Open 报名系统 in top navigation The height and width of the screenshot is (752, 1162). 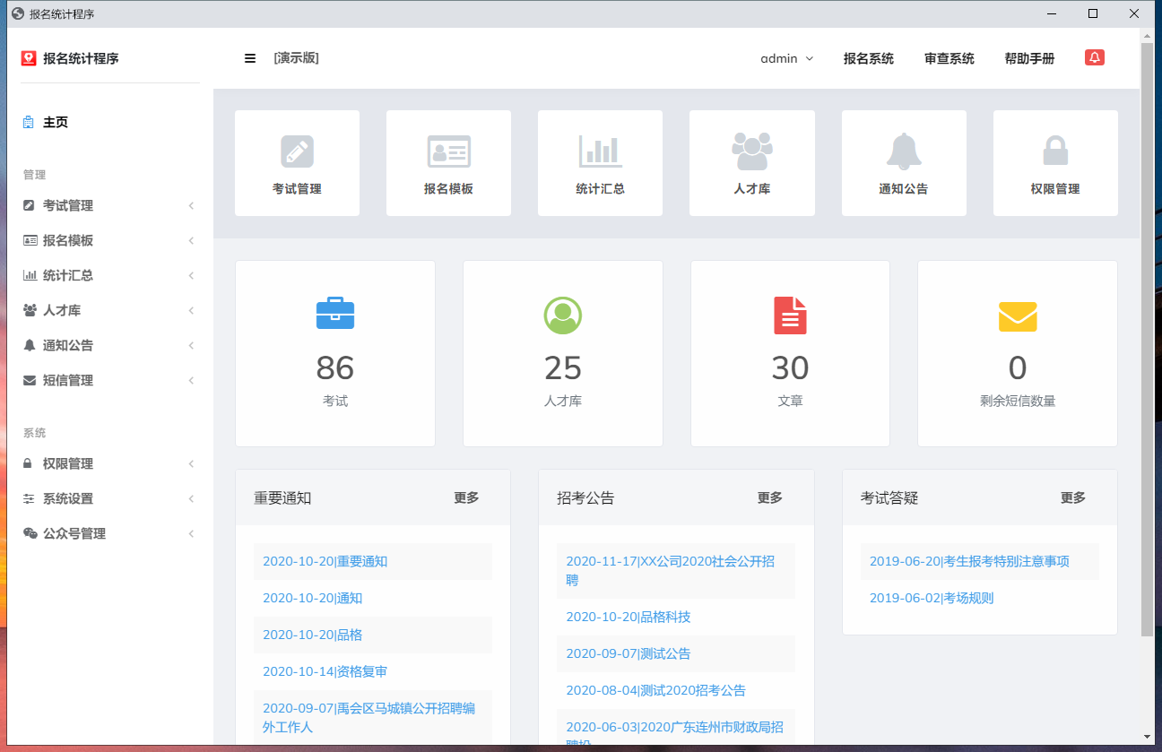pyautogui.click(x=868, y=58)
